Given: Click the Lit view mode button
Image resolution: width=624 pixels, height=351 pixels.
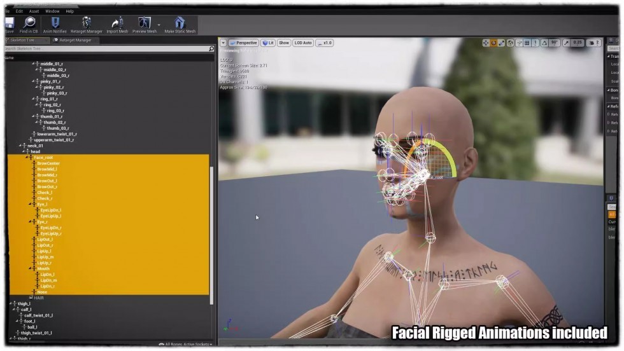Looking at the screenshot, I should point(268,43).
